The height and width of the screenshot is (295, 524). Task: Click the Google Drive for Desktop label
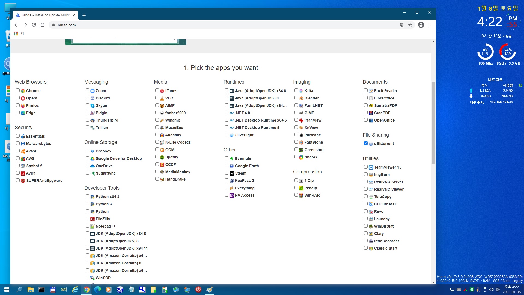[119, 158]
